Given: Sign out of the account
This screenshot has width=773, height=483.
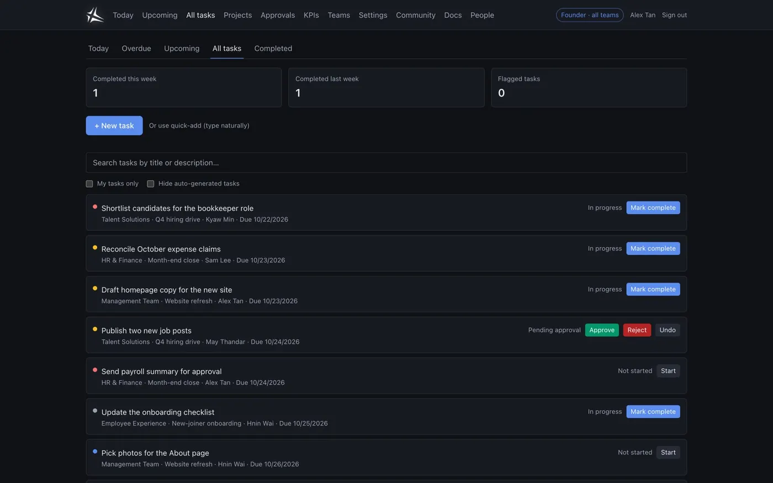Looking at the screenshot, I should pos(674,15).
